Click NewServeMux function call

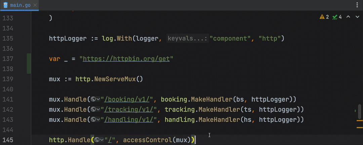[x=115, y=79]
